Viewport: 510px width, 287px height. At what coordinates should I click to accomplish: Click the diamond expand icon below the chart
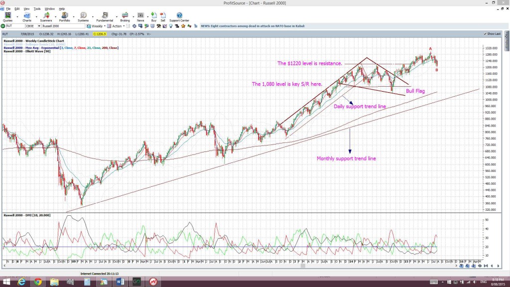pyautogui.click(x=480, y=266)
